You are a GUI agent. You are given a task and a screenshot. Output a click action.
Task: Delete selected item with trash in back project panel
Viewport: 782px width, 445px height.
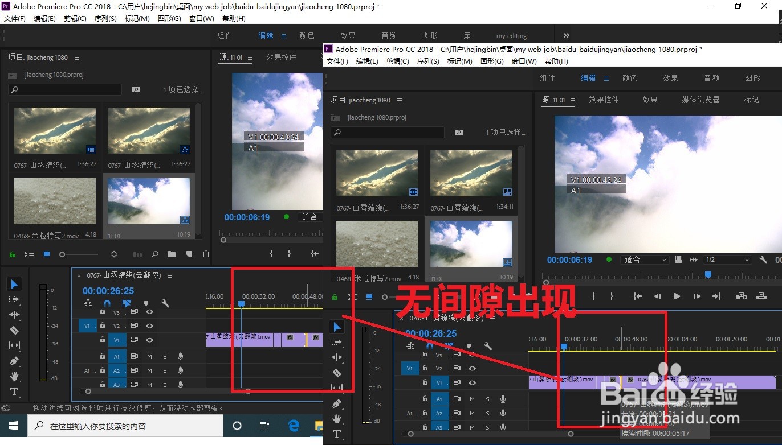pos(206,254)
